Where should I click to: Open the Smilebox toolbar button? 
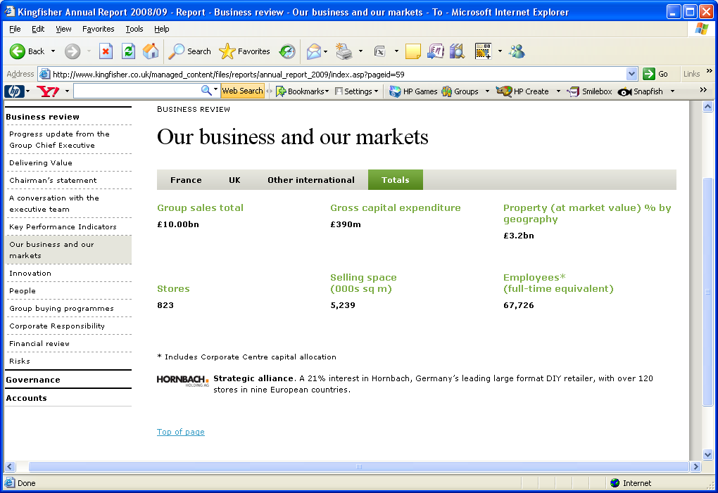pyautogui.click(x=590, y=91)
